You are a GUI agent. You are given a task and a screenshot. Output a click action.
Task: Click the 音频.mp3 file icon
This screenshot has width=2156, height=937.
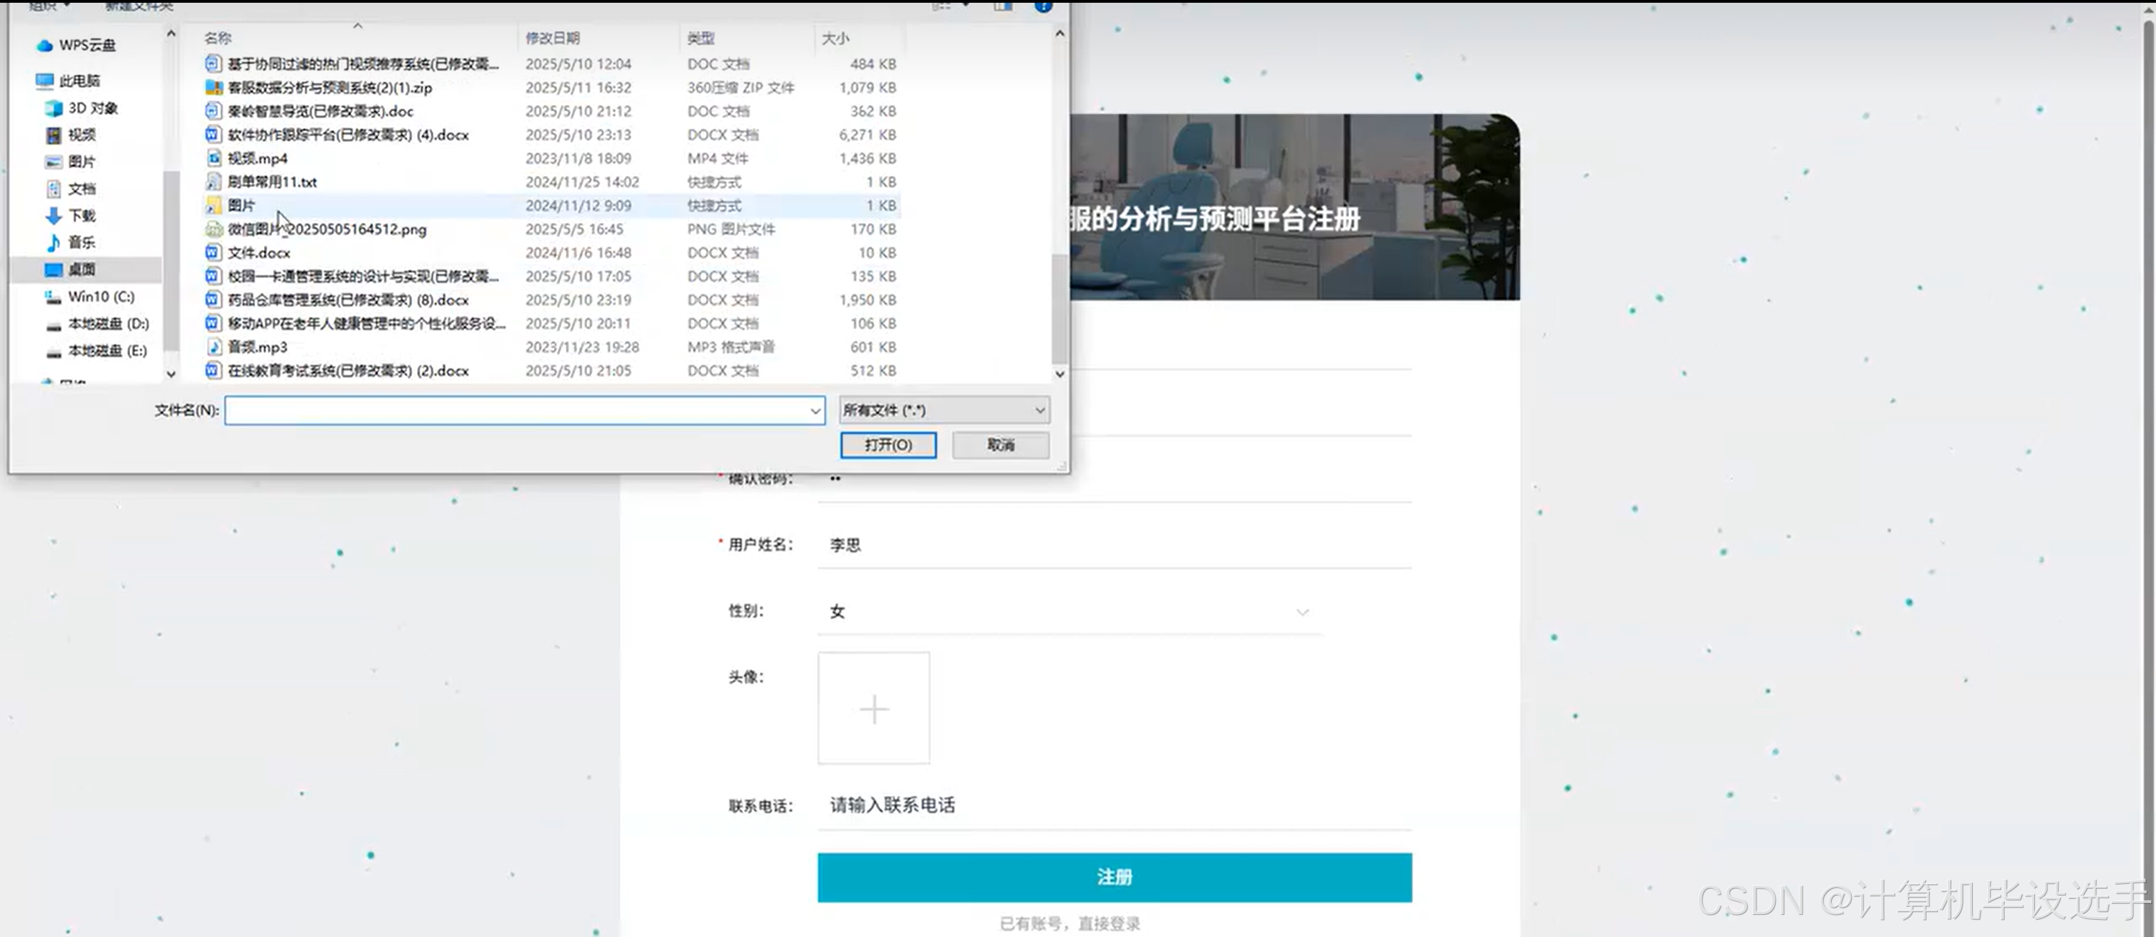point(214,346)
